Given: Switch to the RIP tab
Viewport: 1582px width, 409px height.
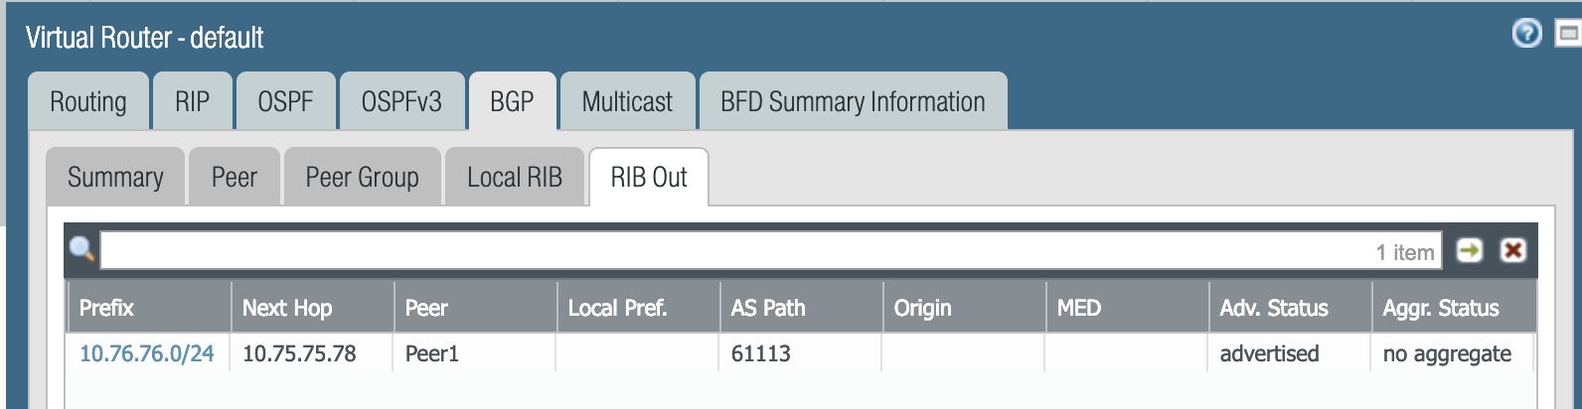Looking at the screenshot, I should [193, 101].
